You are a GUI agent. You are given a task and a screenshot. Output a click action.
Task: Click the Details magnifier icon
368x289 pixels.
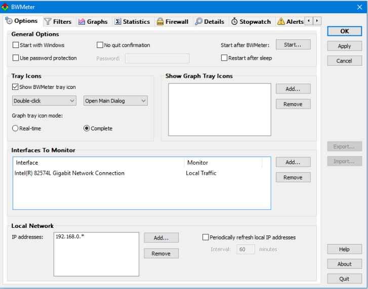click(198, 22)
